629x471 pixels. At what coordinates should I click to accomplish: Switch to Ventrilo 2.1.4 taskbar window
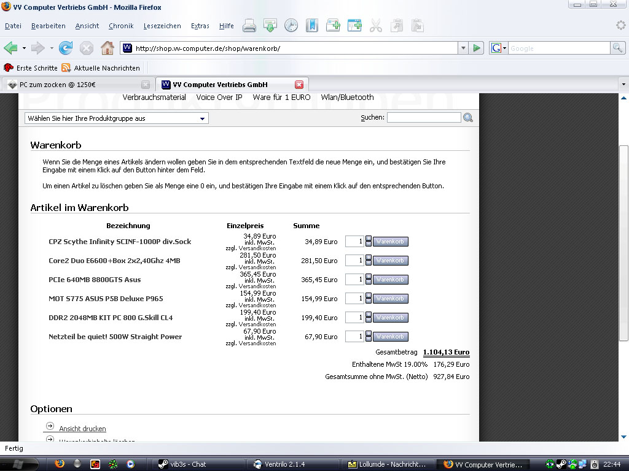tap(293, 464)
